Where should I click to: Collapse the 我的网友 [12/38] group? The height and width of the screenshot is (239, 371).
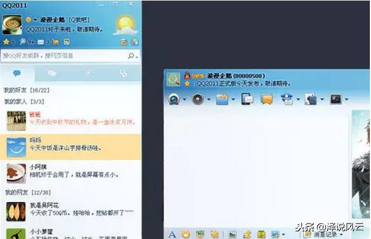(27, 193)
